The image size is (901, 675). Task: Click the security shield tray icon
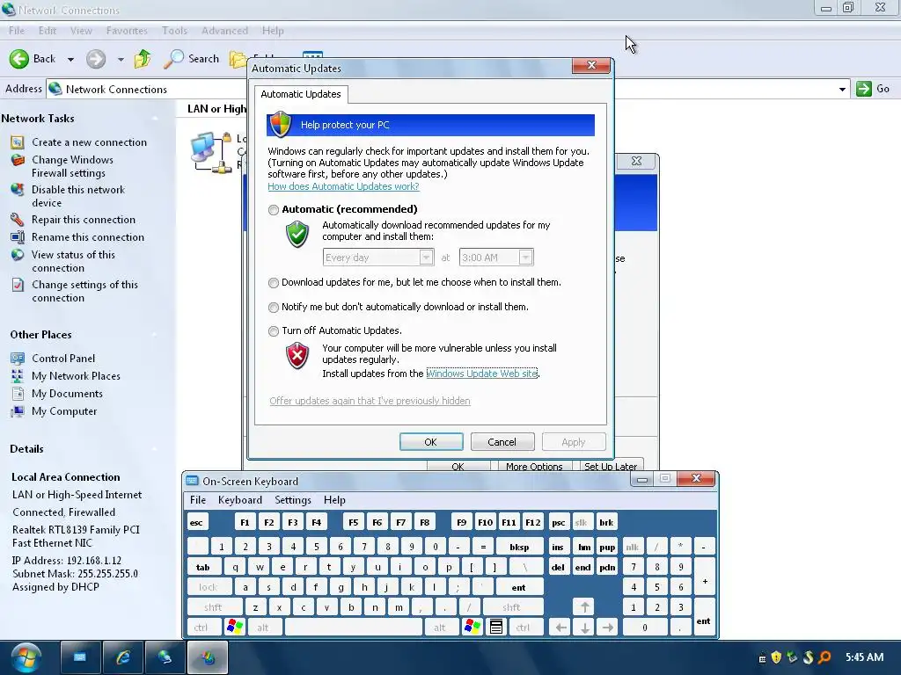coord(776,657)
